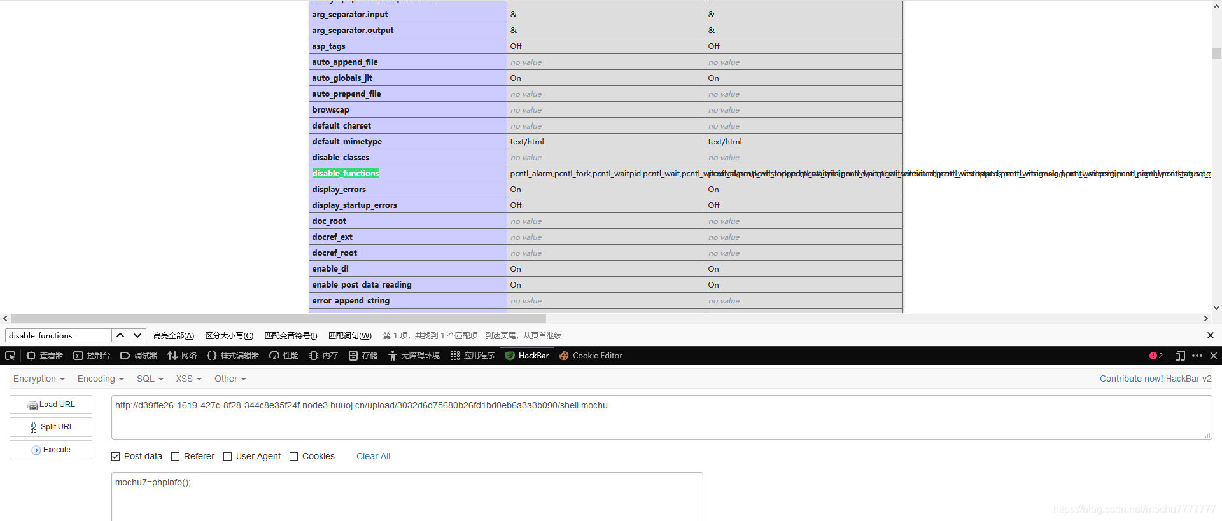The width and height of the screenshot is (1222, 521).
Task: Open the Performance (性能) tab
Action: tap(284, 356)
